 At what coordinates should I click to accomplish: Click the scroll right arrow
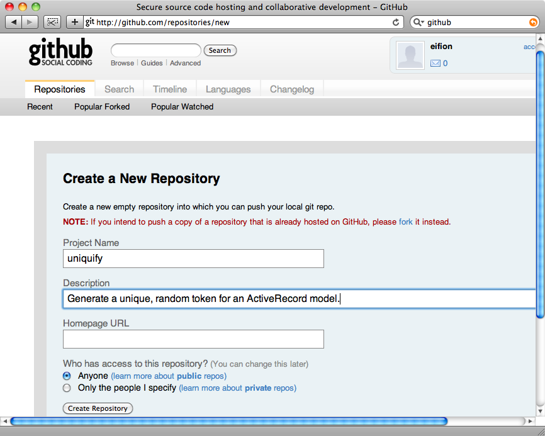click(x=530, y=421)
